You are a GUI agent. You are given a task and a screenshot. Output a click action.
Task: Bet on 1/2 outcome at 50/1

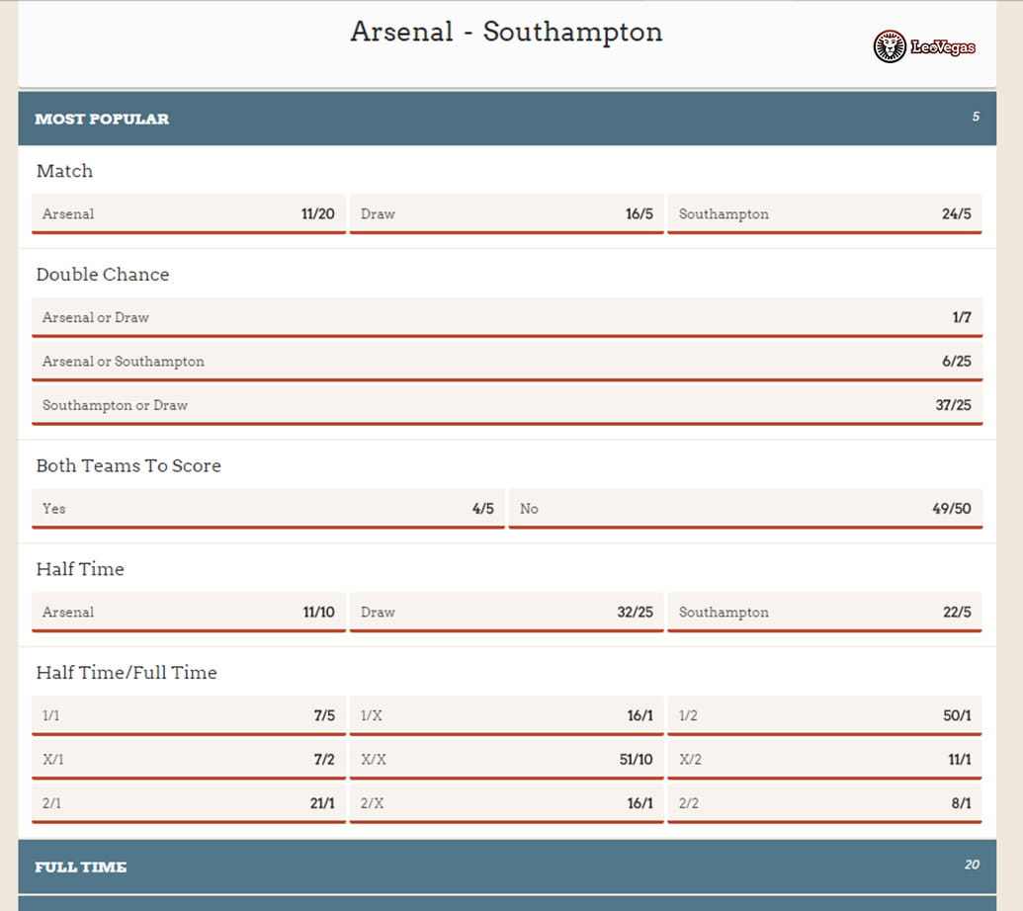[x=824, y=715]
